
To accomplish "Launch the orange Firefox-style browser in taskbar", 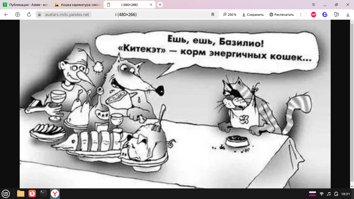I will pos(32,194).
